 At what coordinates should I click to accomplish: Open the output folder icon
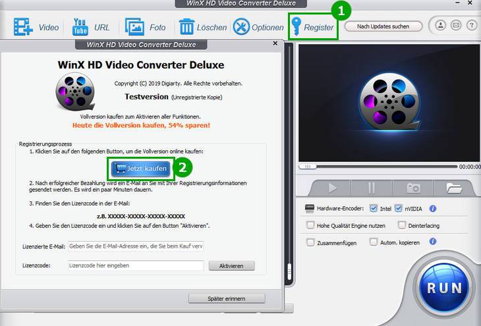(x=454, y=188)
